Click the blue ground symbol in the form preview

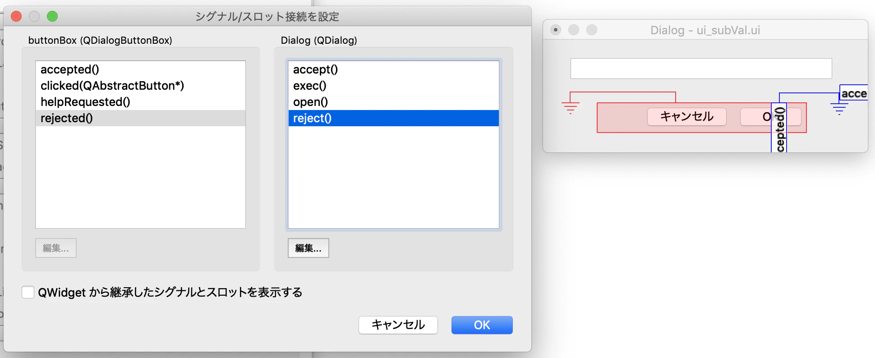pos(839,109)
